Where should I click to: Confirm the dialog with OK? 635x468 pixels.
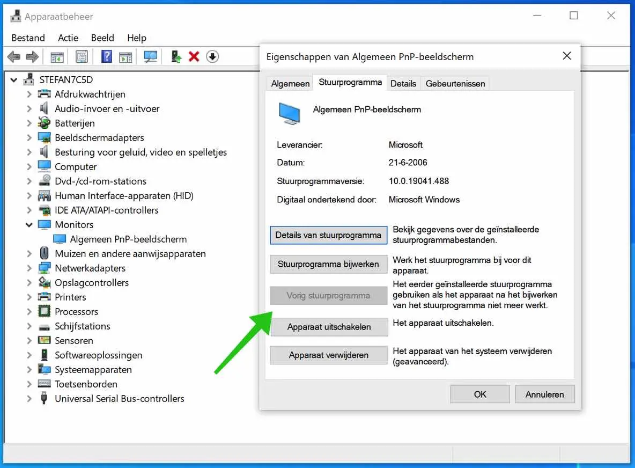480,394
